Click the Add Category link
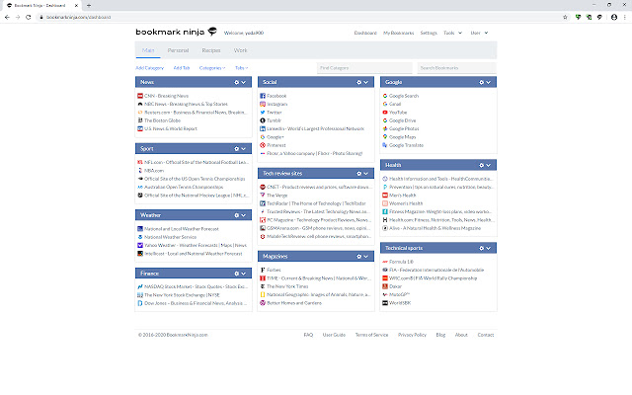Viewport: 632px width, 395px height. 149,68
